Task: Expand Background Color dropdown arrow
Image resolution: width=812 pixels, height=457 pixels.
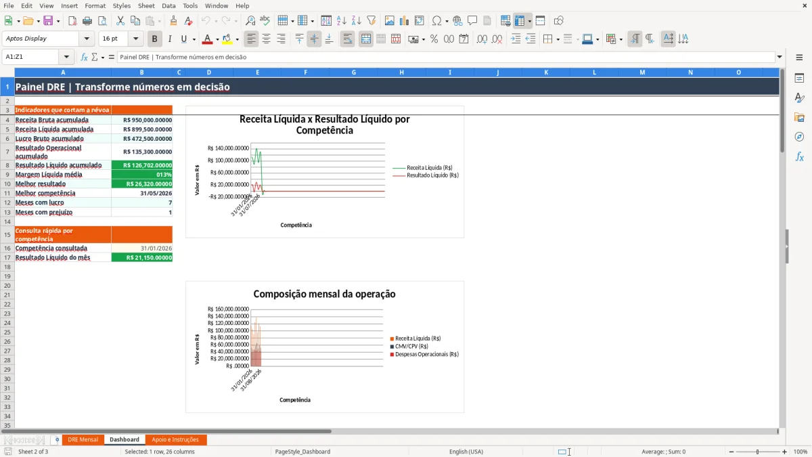Action: point(237,39)
